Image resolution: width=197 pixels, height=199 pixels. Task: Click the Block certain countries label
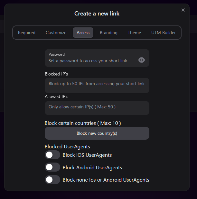[83, 123]
